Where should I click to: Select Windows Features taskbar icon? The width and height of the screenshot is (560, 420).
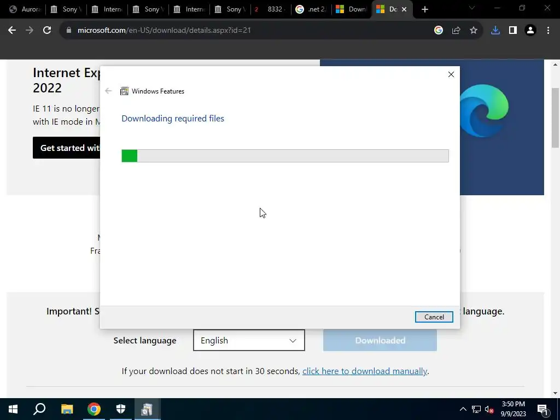[147, 409]
